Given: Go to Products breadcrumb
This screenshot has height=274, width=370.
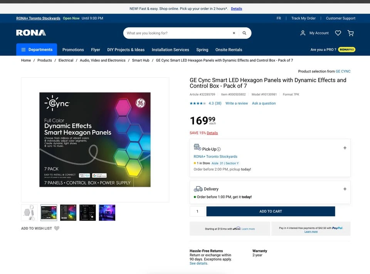Looking at the screenshot, I should pyautogui.click(x=45, y=61).
